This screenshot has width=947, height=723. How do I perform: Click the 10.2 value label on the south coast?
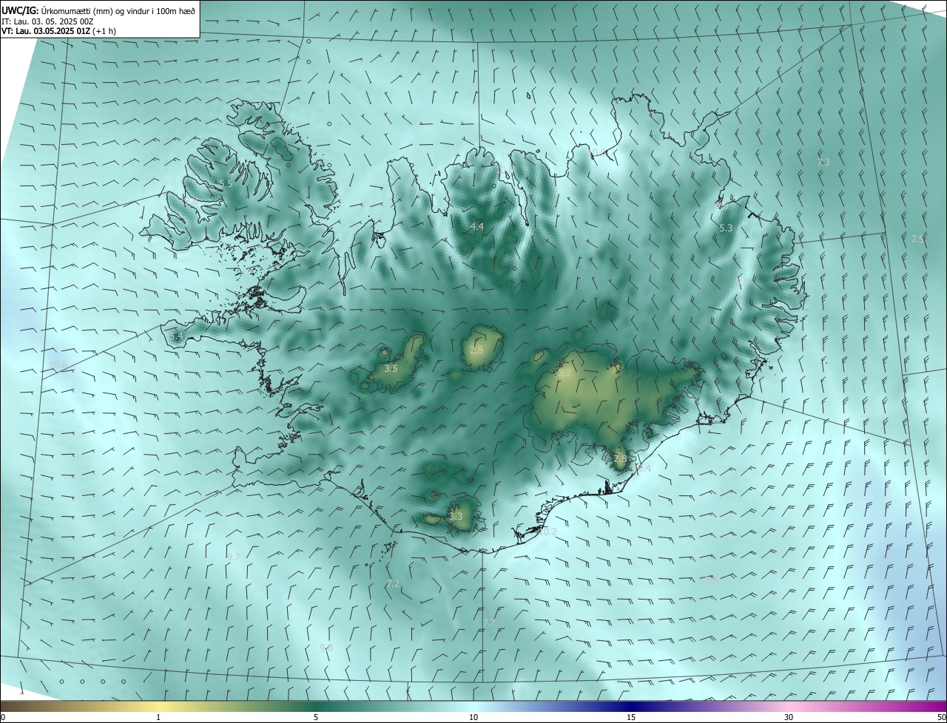[547, 532]
